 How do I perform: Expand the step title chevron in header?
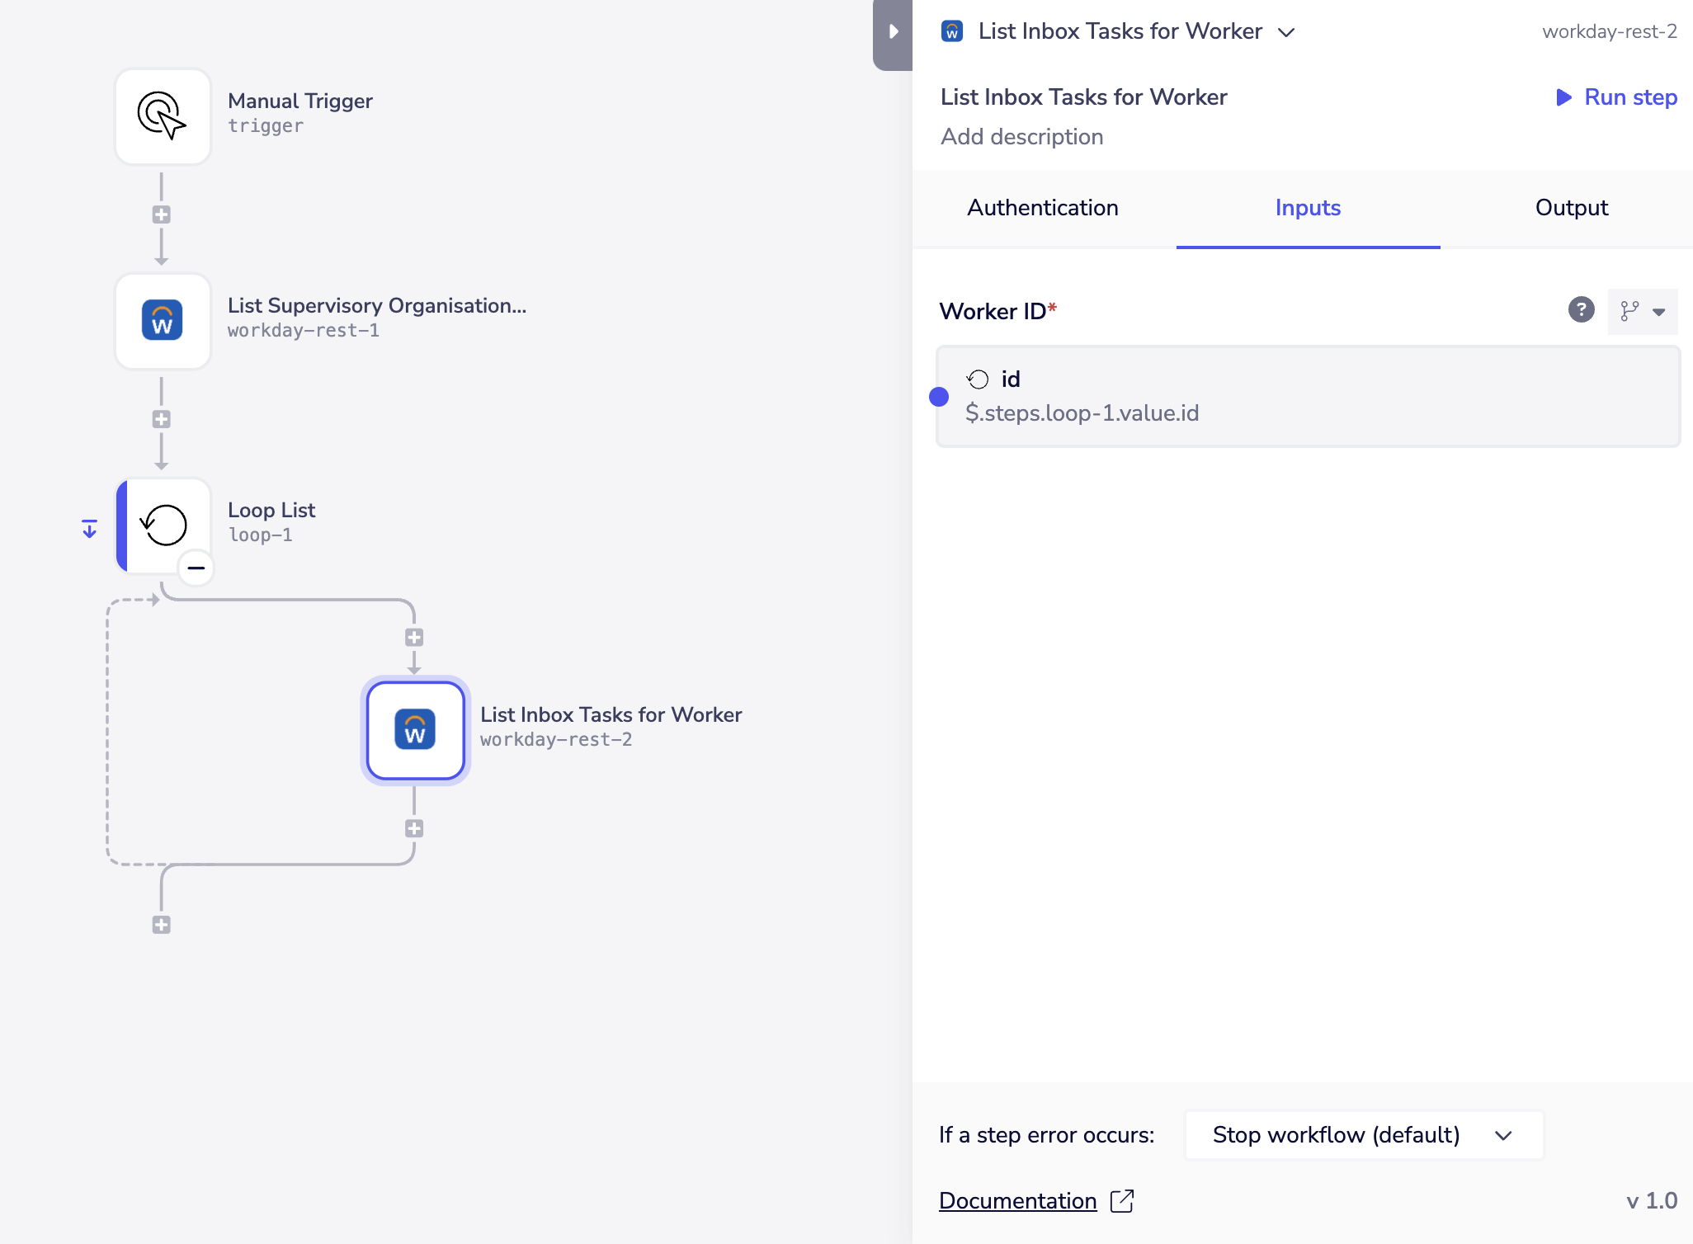tap(1285, 32)
